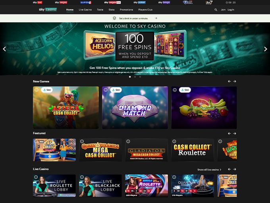The image size is (270, 203).
Task: Select the third carousel dot indicator
Action: [140, 77]
